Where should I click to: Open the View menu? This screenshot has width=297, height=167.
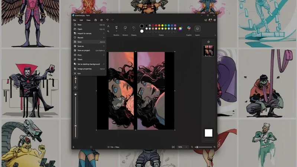click(88, 20)
